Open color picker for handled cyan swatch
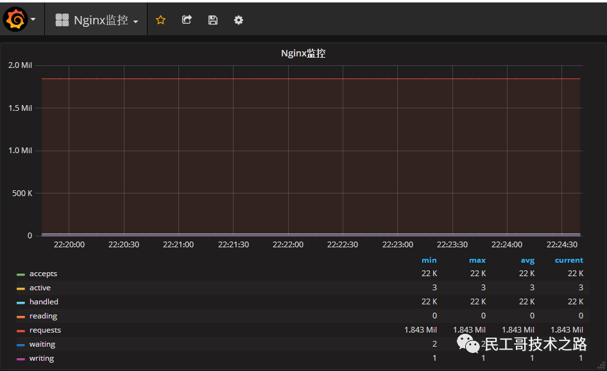 (x=21, y=302)
